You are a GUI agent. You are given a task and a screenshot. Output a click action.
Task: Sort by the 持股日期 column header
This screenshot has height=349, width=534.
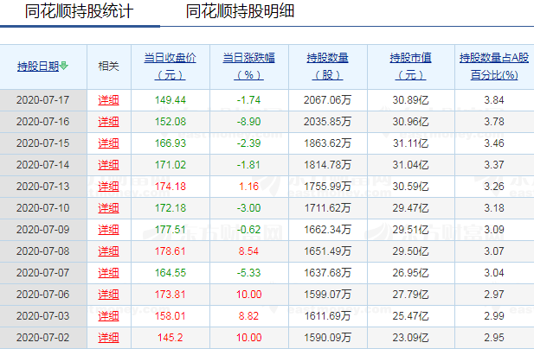point(38,66)
